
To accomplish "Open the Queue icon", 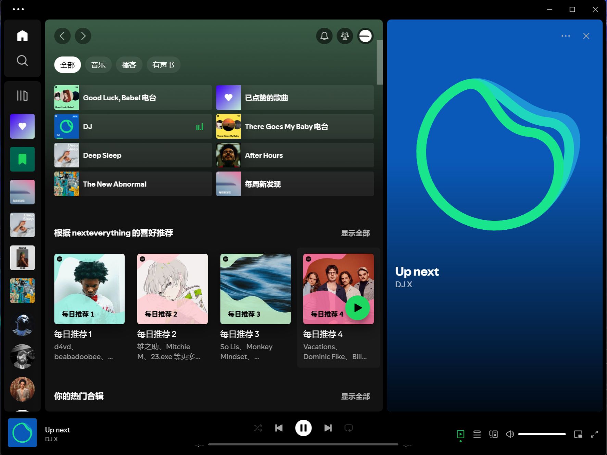I will (477, 434).
